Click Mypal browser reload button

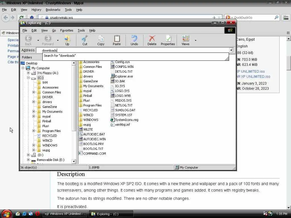pos(22,17)
